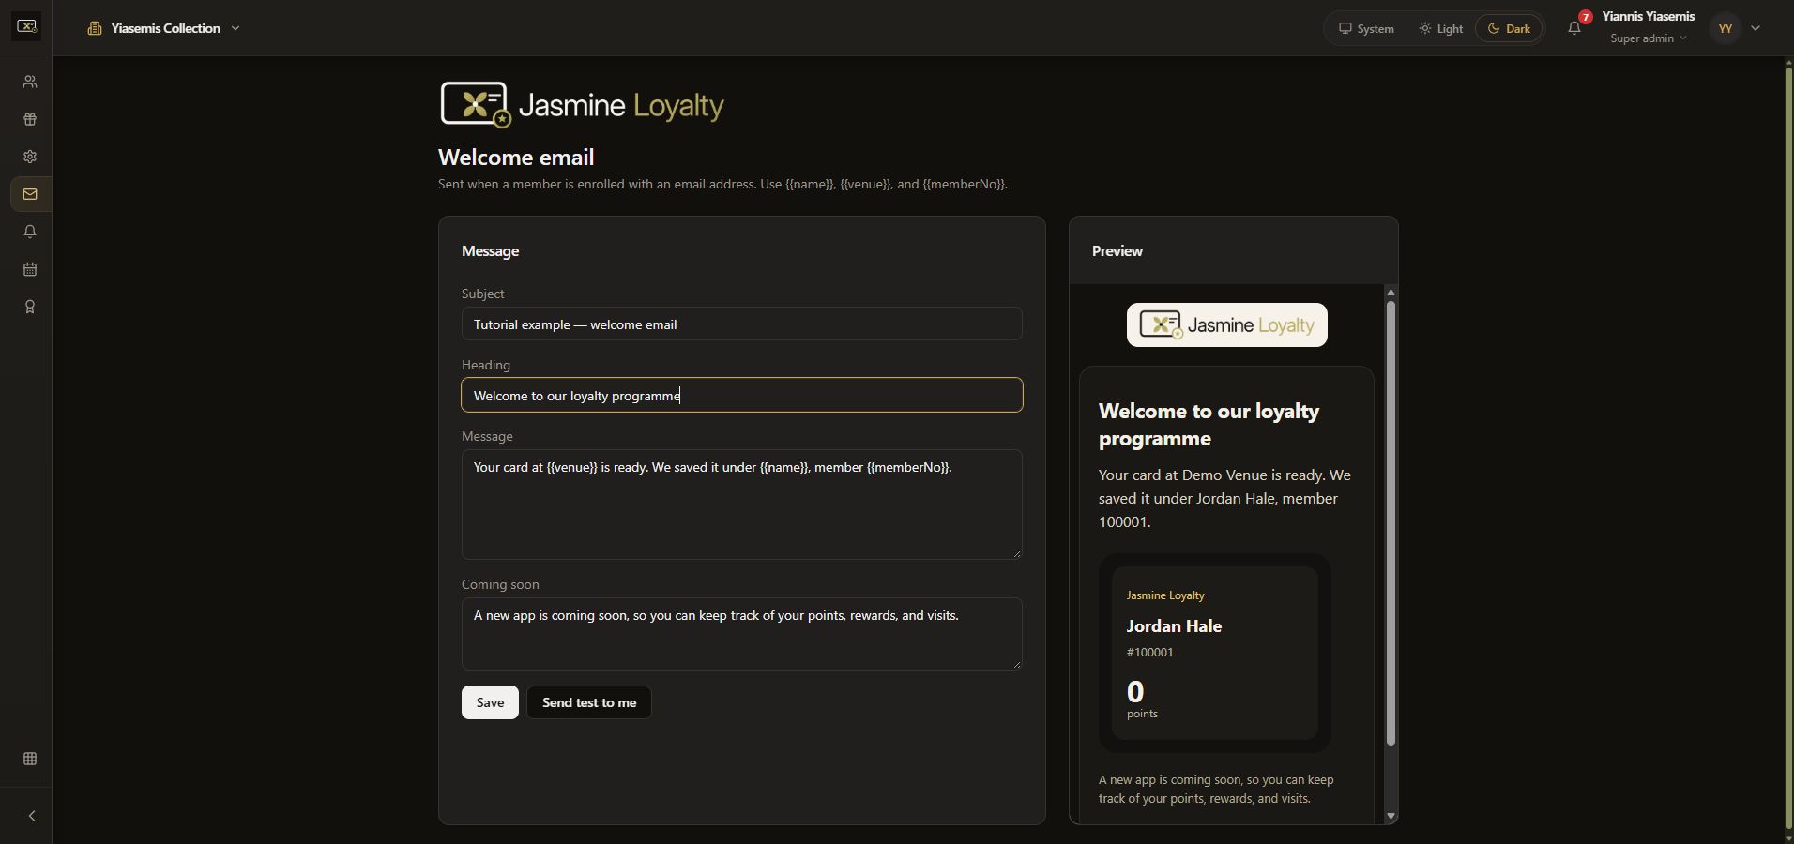1794x844 pixels.
Task: Click the Jordan Hale member card preview
Action: (1215, 653)
